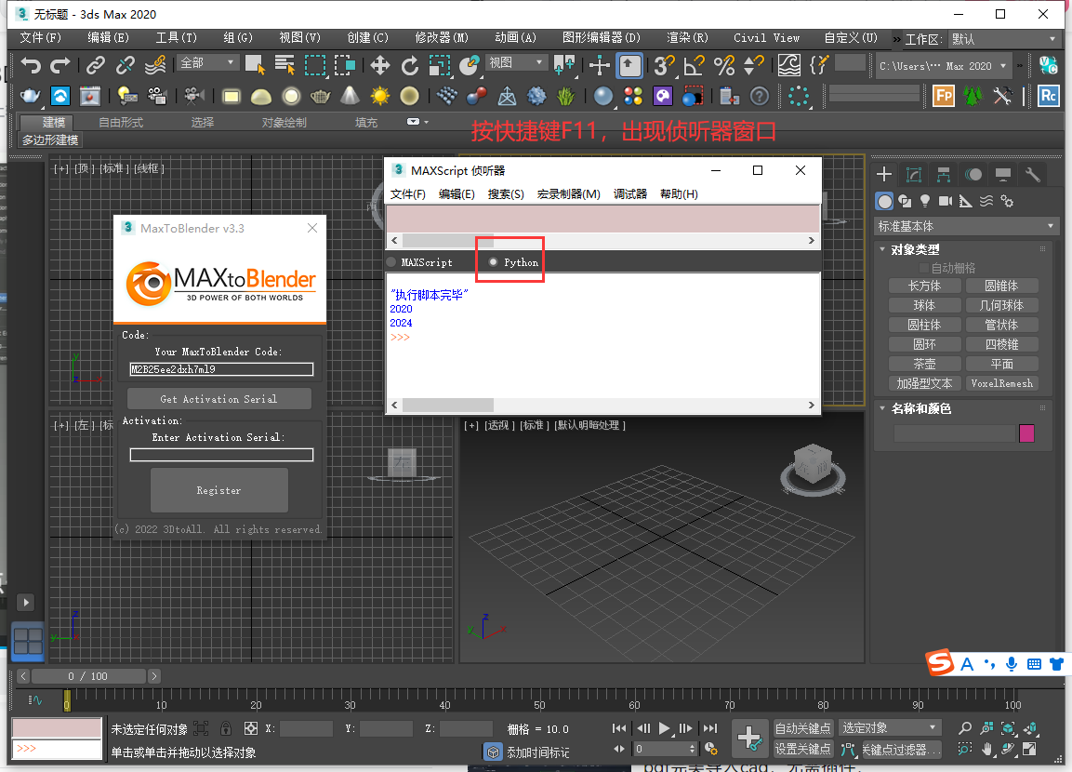
Task: Open the 标准基本体 dropdown
Action: tap(967, 226)
